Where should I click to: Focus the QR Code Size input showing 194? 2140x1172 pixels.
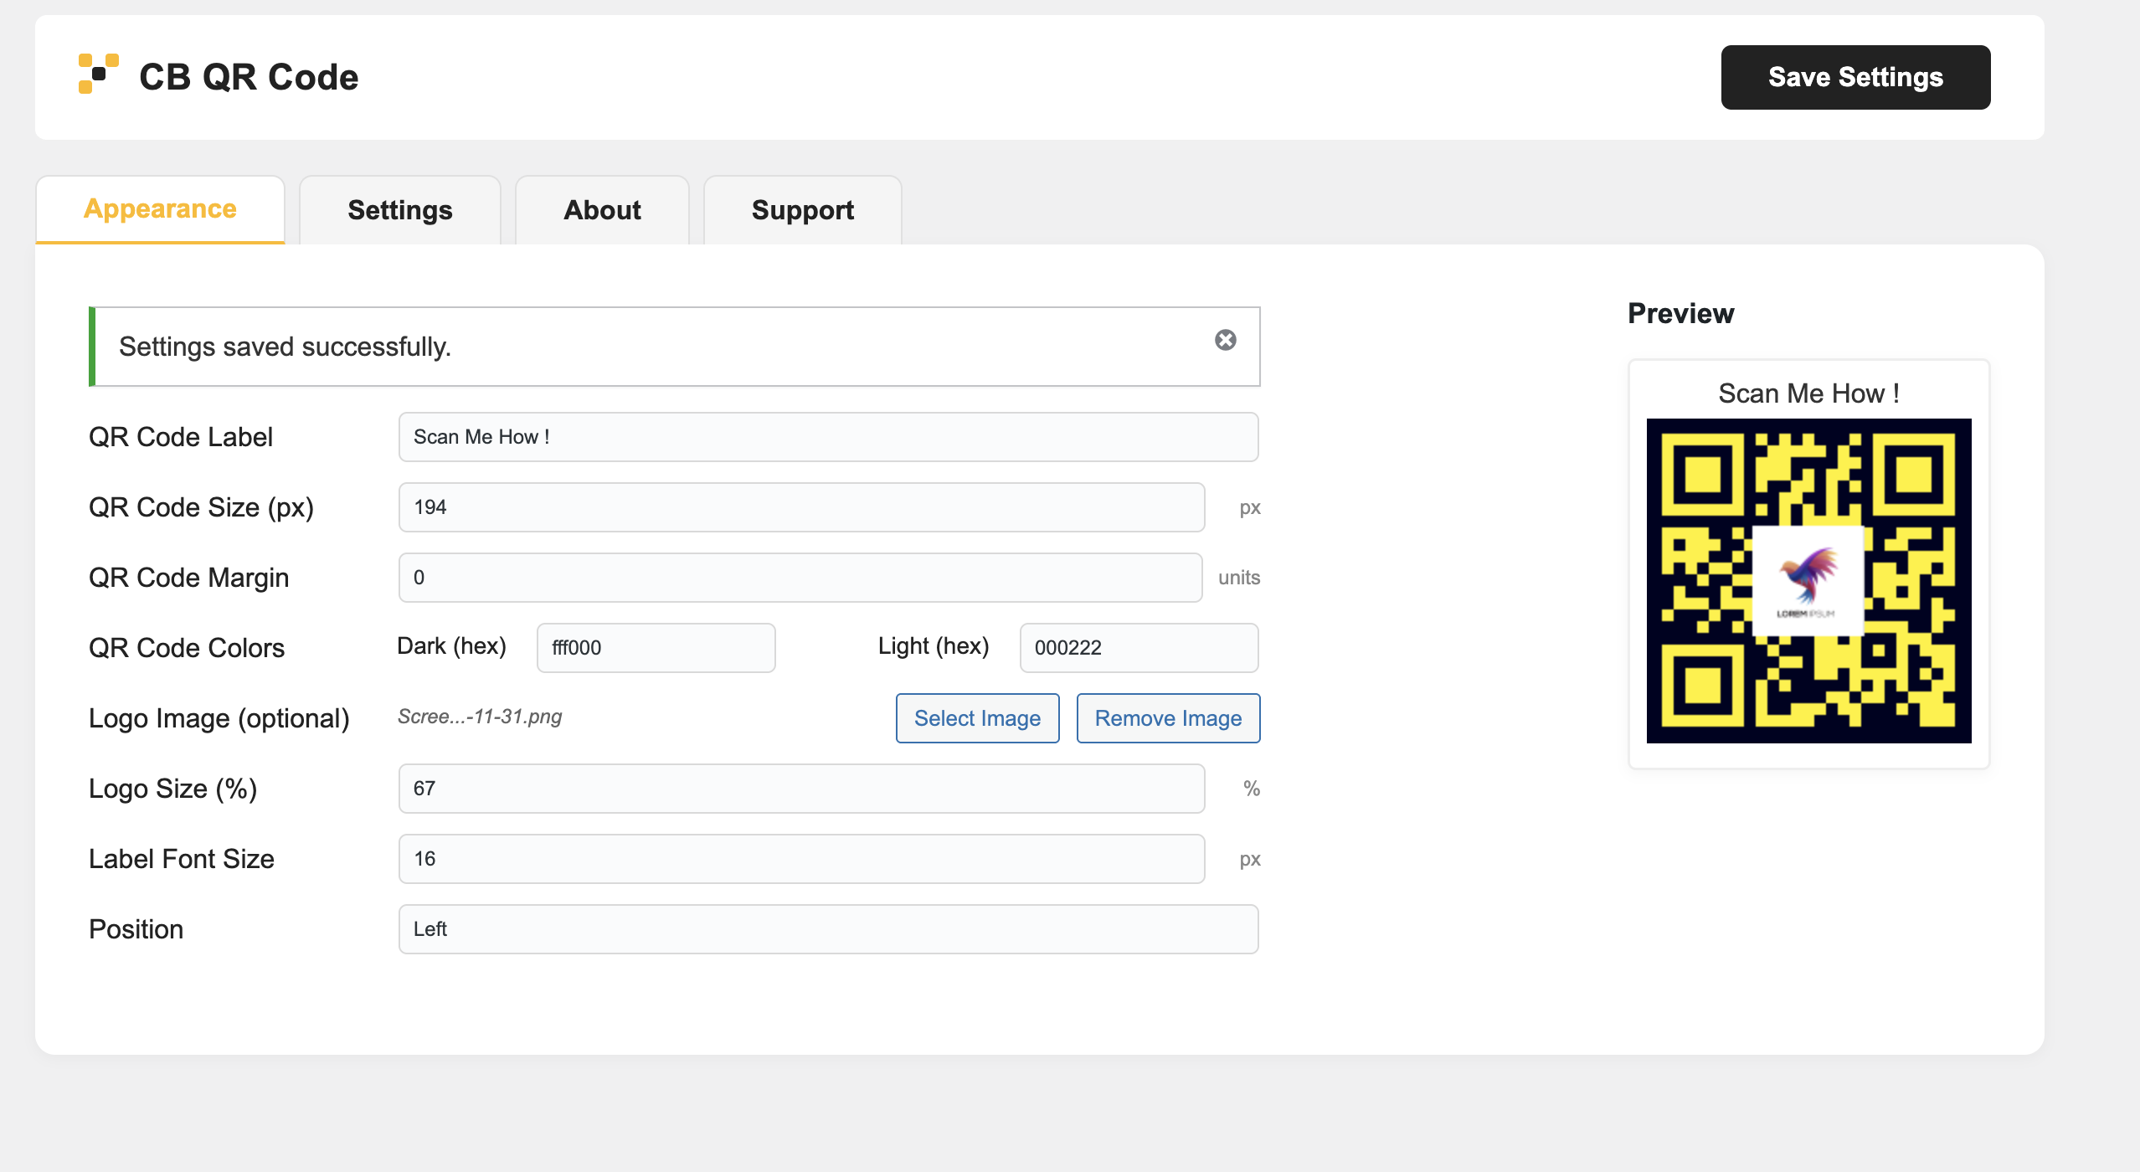click(x=800, y=506)
